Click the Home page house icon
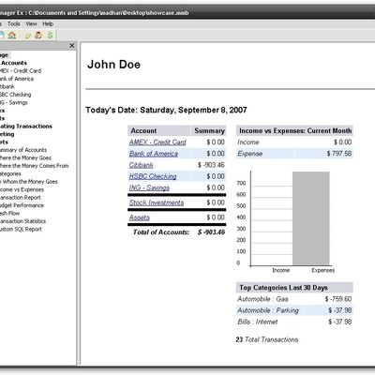The width and height of the screenshot is (375, 375). [x=12, y=35]
